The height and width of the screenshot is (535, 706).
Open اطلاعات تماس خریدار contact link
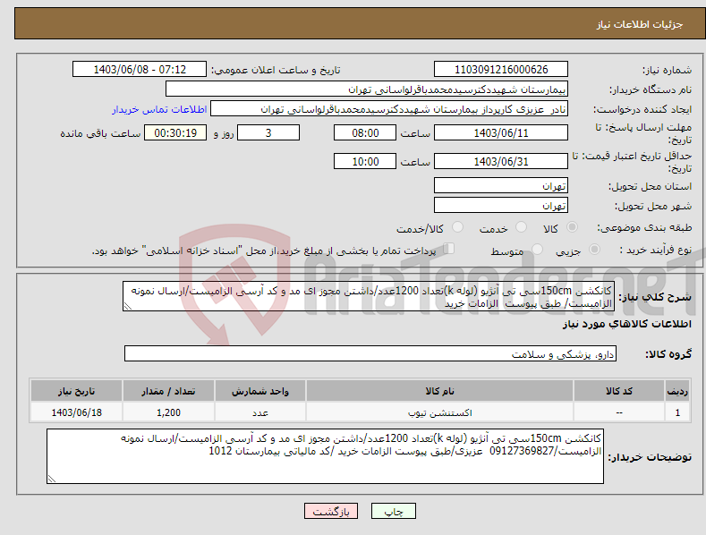(159, 109)
